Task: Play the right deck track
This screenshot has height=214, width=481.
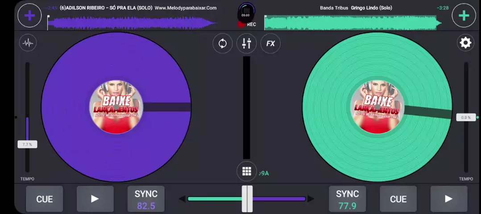Action: (x=448, y=199)
